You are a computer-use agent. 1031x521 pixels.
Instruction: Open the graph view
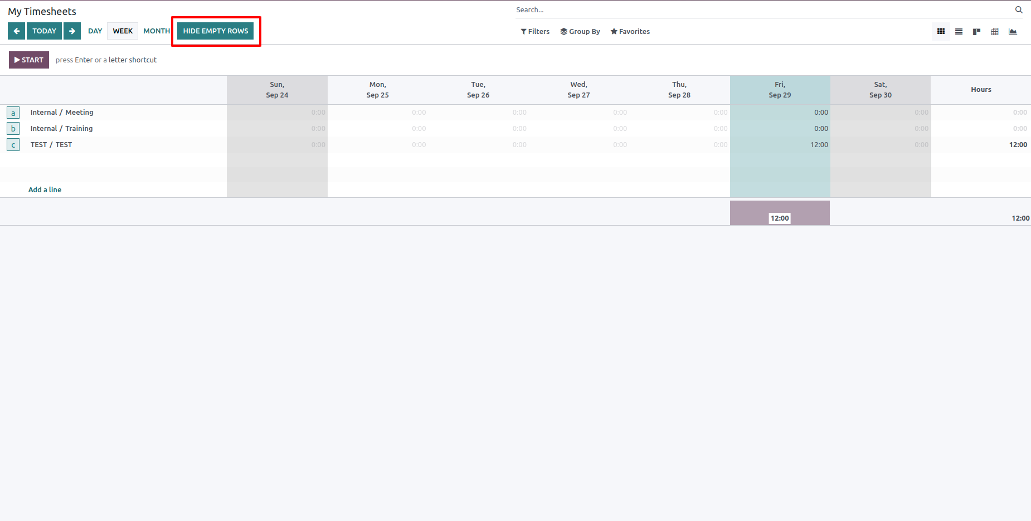click(1013, 32)
